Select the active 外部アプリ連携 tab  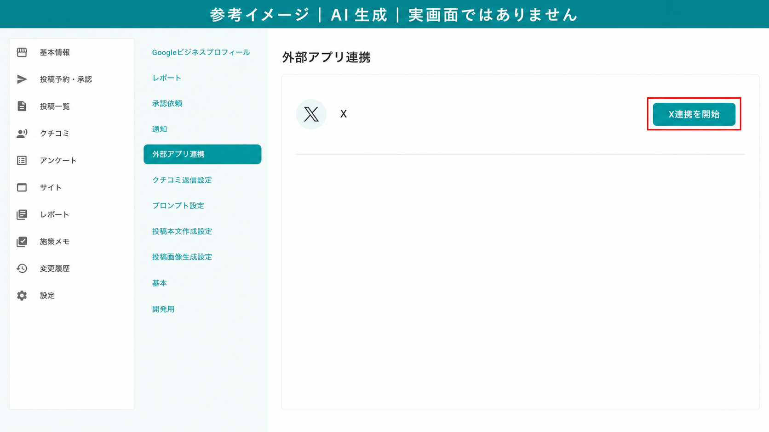pyautogui.click(x=202, y=154)
